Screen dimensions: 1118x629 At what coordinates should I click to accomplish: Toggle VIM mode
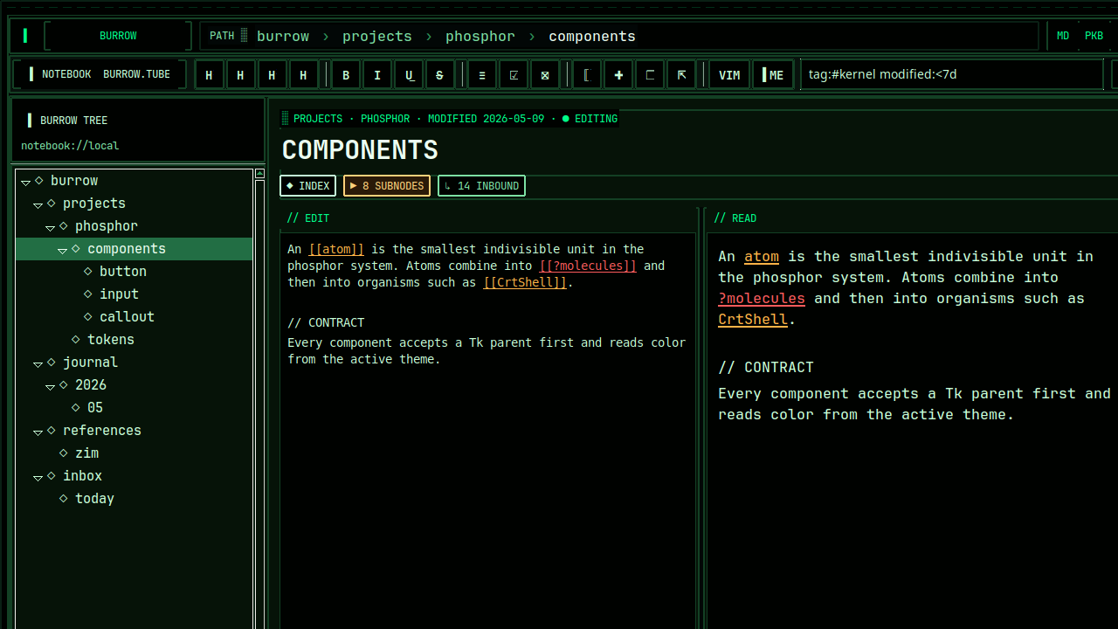pyautogui.click(x=729, y=75)
